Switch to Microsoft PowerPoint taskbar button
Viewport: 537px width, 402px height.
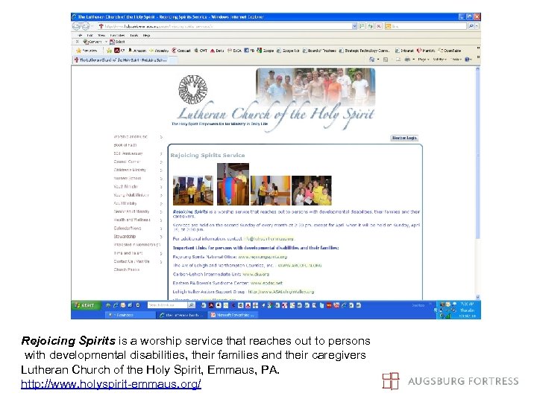232,315
